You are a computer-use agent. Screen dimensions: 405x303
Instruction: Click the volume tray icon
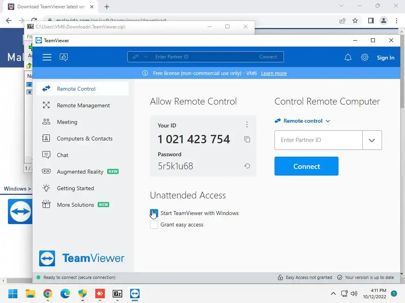(x=354, y=294)
